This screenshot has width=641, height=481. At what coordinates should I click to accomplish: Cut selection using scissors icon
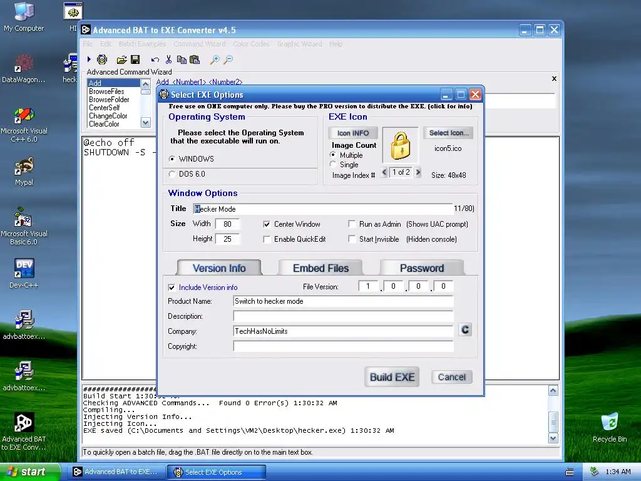168,59
